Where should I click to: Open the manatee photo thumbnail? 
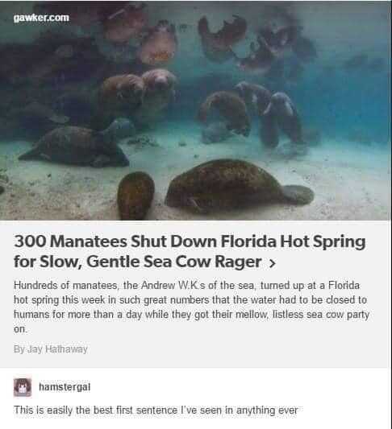pyautogui.click(x=195, y=110)
